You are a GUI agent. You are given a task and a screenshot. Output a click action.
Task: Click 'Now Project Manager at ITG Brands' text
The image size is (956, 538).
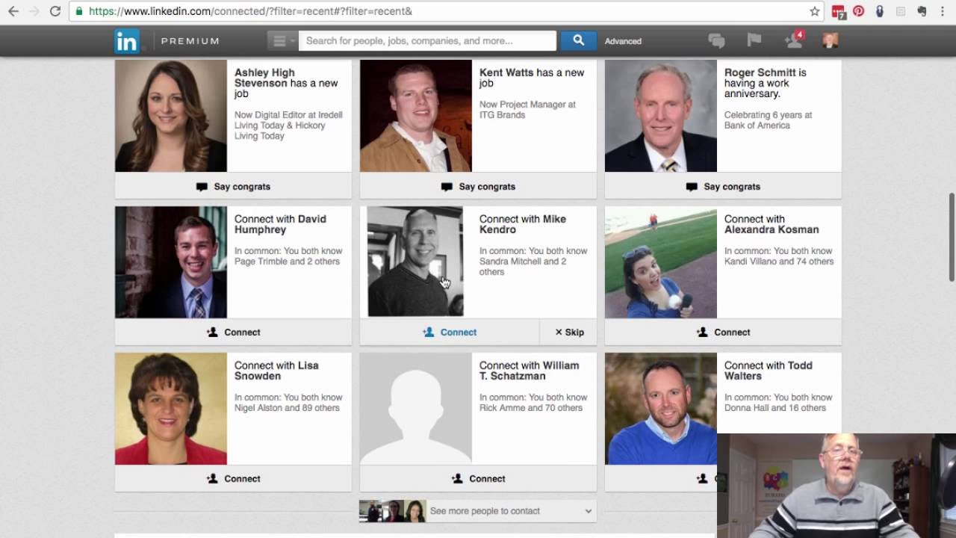[527, 110]
